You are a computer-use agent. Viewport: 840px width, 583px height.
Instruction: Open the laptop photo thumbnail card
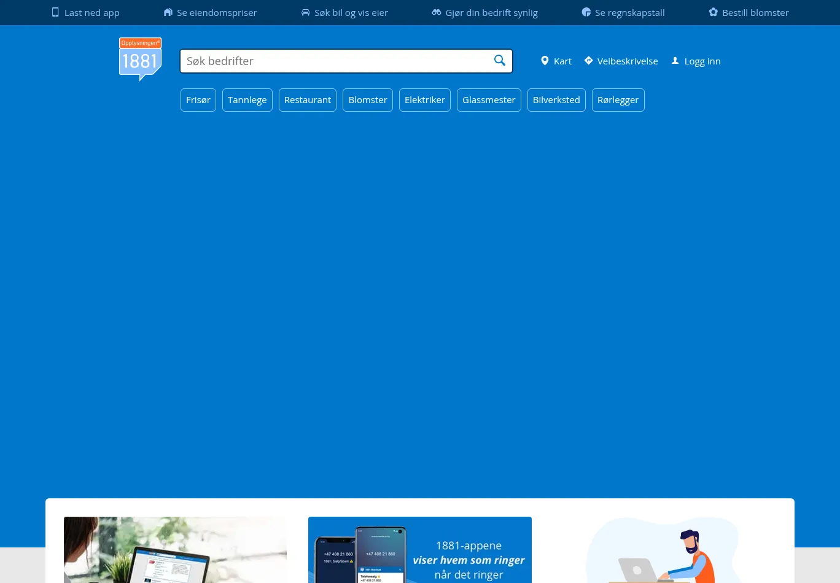click(175, 550)
